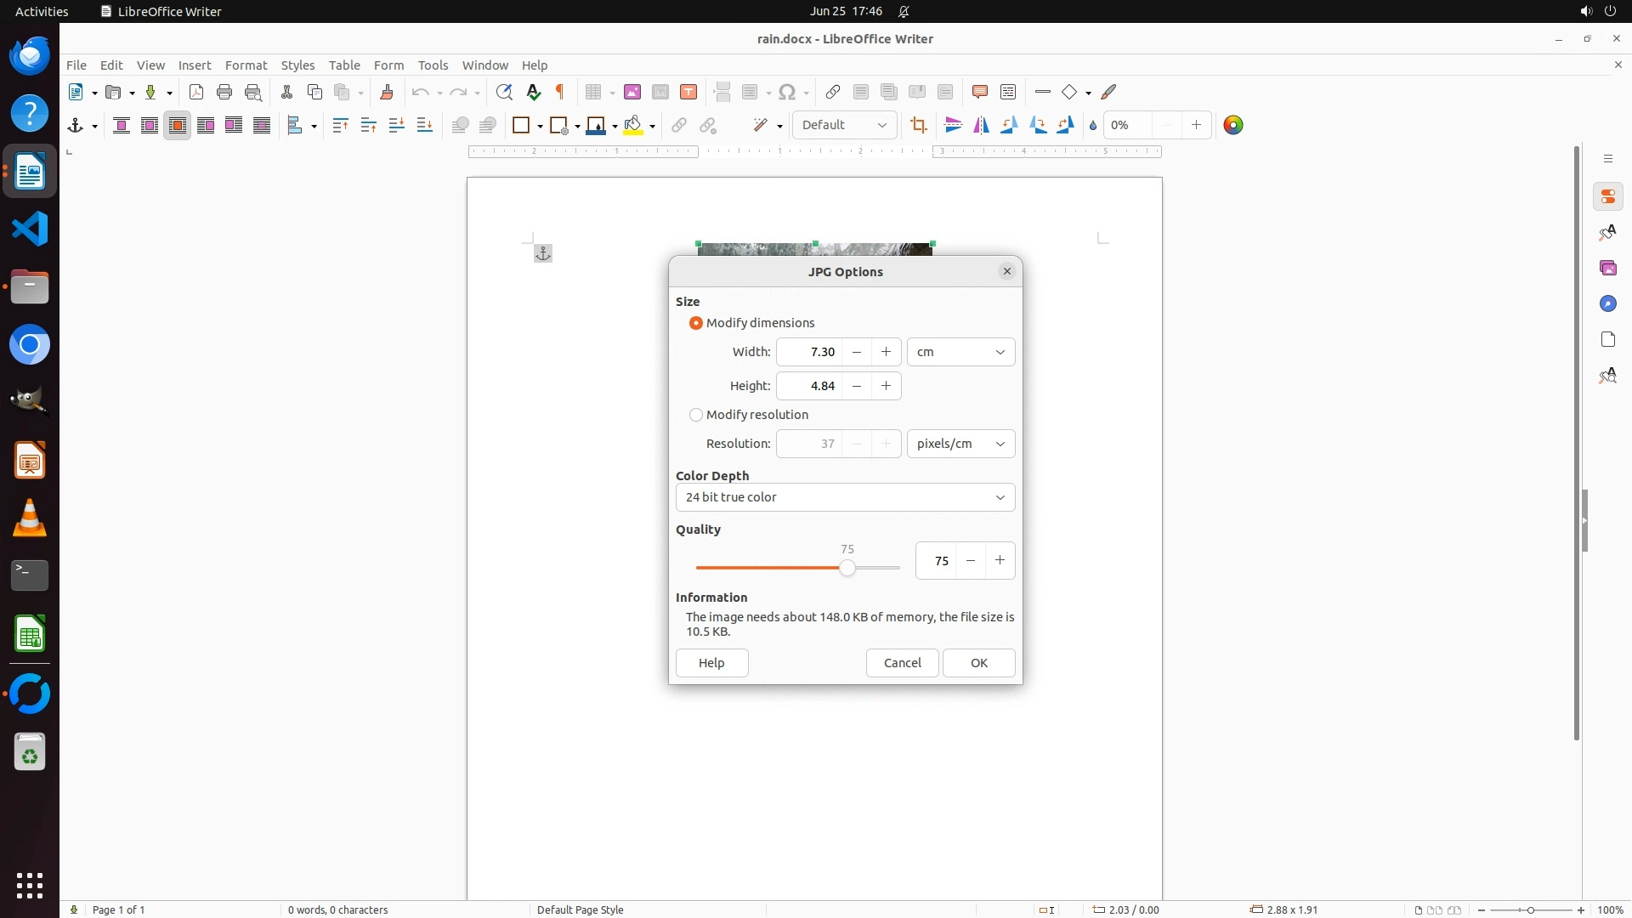The width and height of the screenshot is (1632, 918).
Task: Open the Format menu
Action: [x=246, y=65]
